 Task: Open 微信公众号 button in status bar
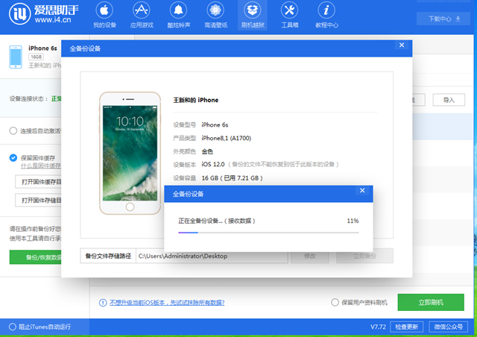(x=448, y=327)
